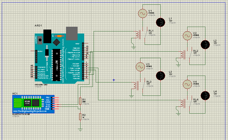Viewport: 228px width, 140px height.
Task: Select resistor R1 200 ohm
Action: click(80, 101)
